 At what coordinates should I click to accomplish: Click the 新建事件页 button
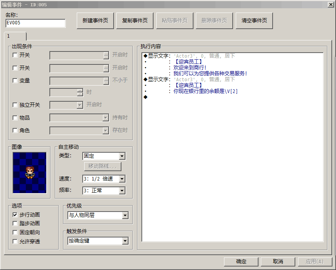[95, 21]
